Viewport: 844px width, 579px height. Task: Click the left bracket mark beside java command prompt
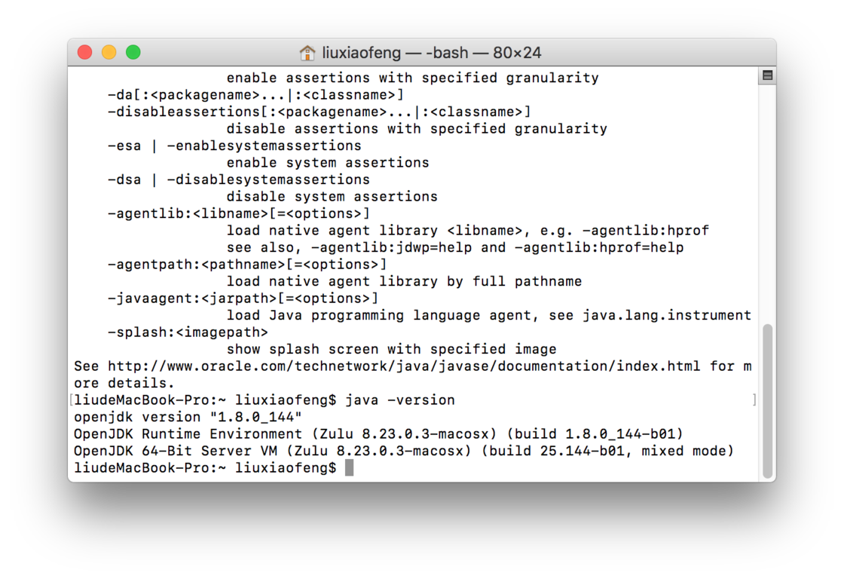(x=71, y=400)
